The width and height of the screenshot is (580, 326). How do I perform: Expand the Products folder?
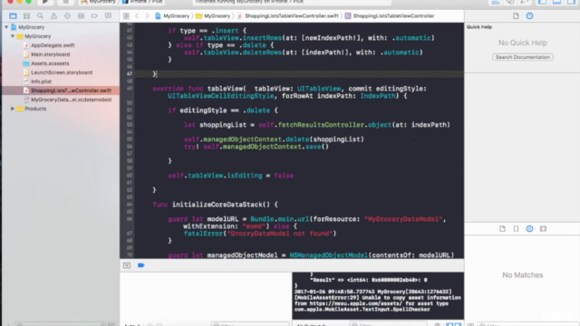pyautogui.click(x=13, y=109)
